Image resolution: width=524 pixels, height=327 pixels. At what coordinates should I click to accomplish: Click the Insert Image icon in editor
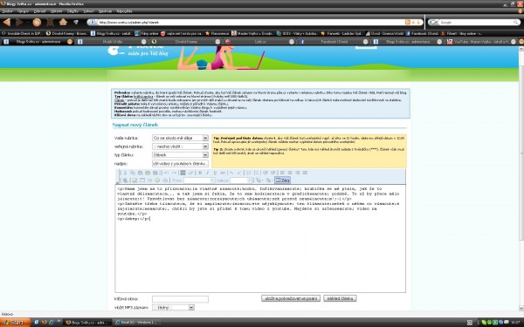click(134, 181)
